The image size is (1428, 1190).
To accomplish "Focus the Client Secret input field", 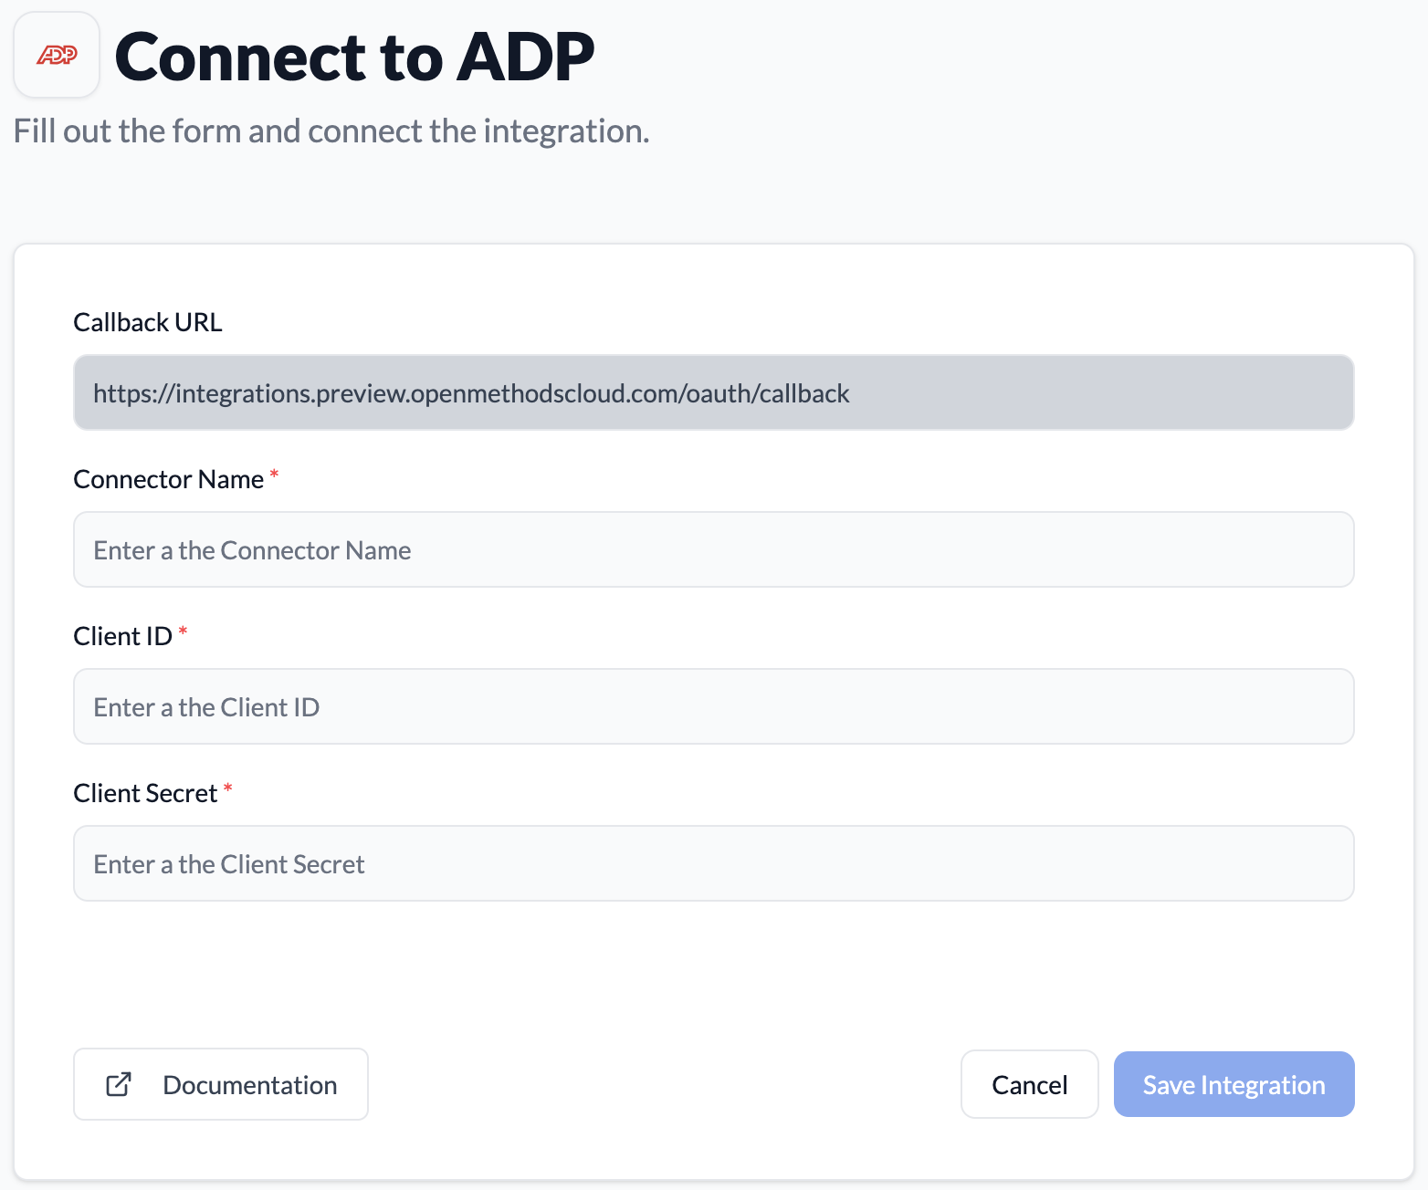I will pyautogui.click(x=712, y=864).
